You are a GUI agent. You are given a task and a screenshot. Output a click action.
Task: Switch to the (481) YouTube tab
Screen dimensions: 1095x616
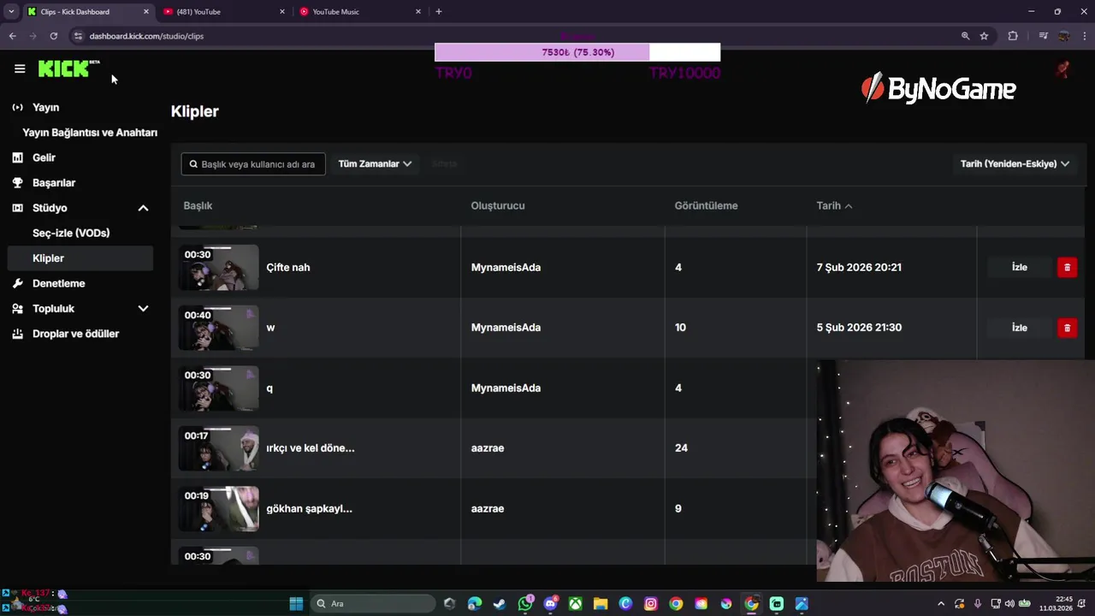(222, 11)
